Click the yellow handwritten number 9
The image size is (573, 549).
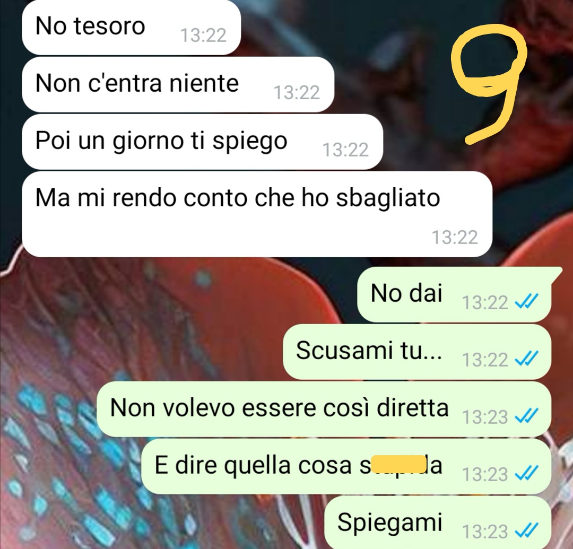coord(490,84)
